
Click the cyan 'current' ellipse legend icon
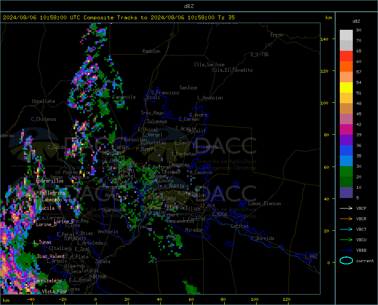point(346,261)
